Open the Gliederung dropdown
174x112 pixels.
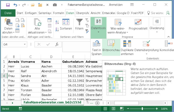tap(157, 26)
